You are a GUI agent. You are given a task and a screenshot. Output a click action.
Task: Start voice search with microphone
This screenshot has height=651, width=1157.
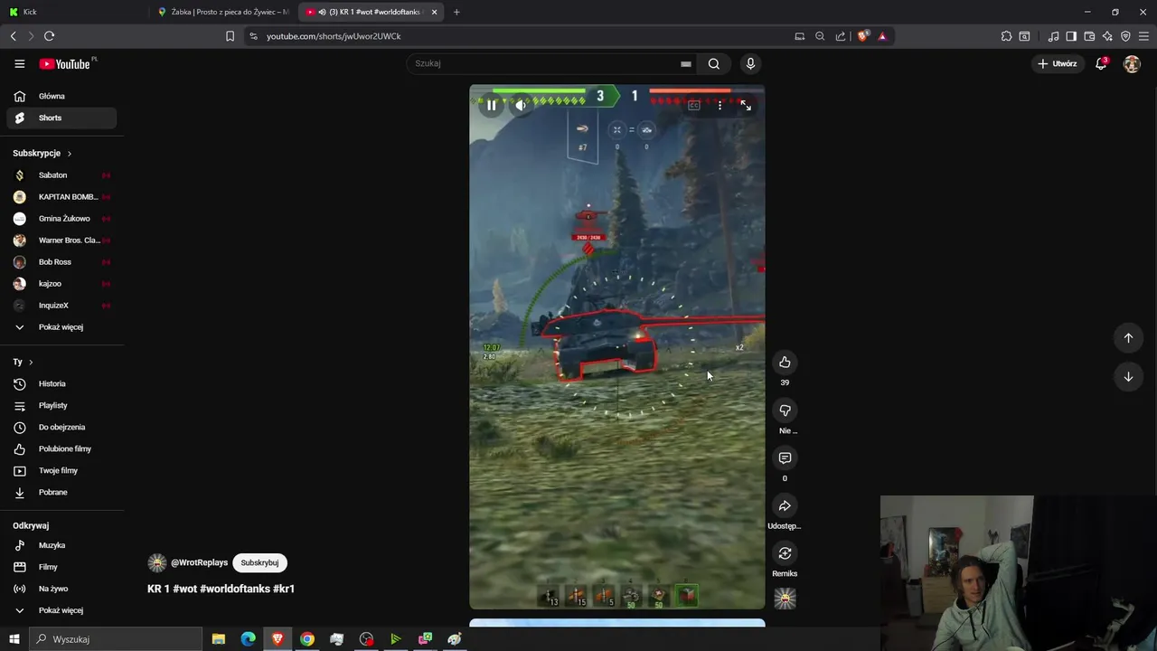[750, 63]
